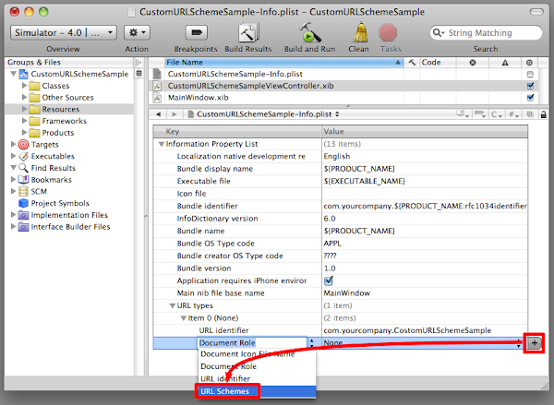Edit the Document Role key field
This screenshot has height=405, width=554.
point(252,343)
